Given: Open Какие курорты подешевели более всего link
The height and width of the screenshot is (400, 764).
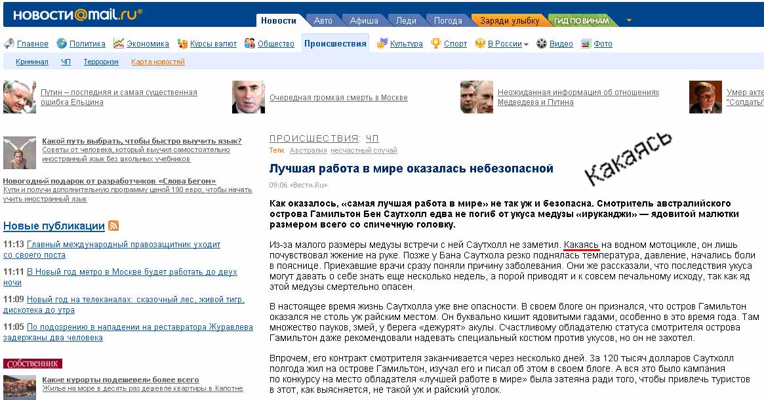Looking at the screenshot, I should click(x=121, y=380).
